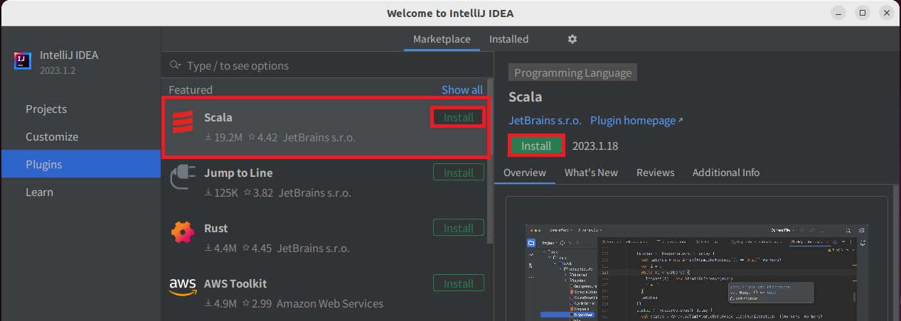
Task: Click the Scala plugin logo icon
Action: coord(183,122)
